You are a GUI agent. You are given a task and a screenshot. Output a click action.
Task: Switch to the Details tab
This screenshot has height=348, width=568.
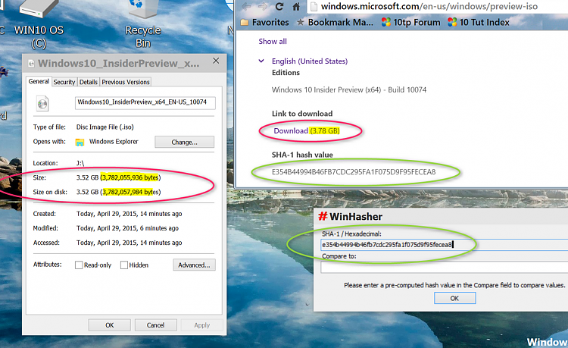click(x=89, y=82)
